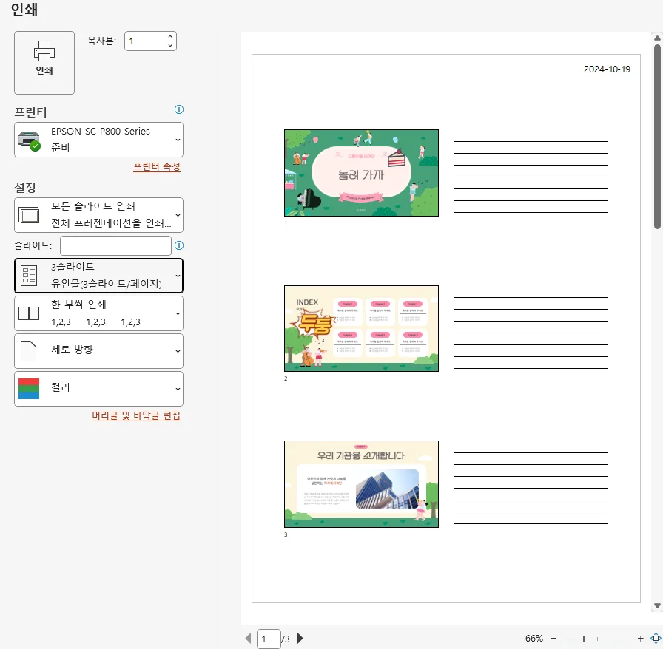This screenshot has height=649, width=663.
Task: Select the handout layout icon showing 3 slides
Action: (28, 273)
